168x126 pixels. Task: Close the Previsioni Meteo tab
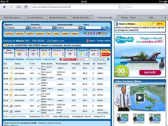coord(96,18)
